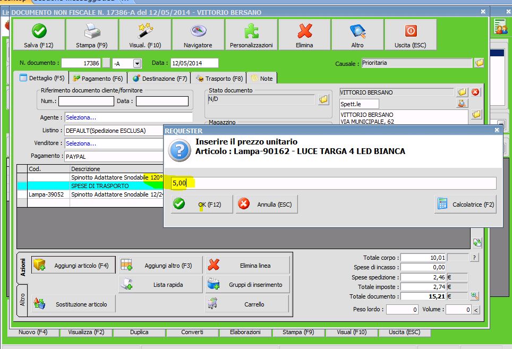Click the Riferimento Num. field

tap(86, 101)
